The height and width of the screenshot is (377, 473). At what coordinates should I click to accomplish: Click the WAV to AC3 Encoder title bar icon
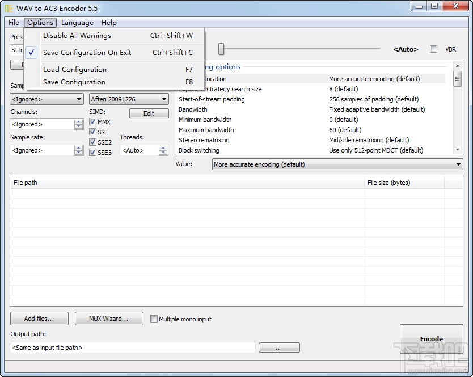click(8, 8)
